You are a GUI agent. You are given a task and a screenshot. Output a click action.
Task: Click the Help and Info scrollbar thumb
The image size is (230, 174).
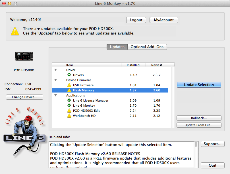tap(196, 144)
